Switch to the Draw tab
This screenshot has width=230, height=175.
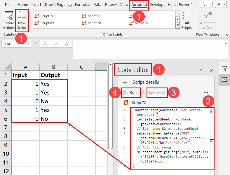[49, 5]
